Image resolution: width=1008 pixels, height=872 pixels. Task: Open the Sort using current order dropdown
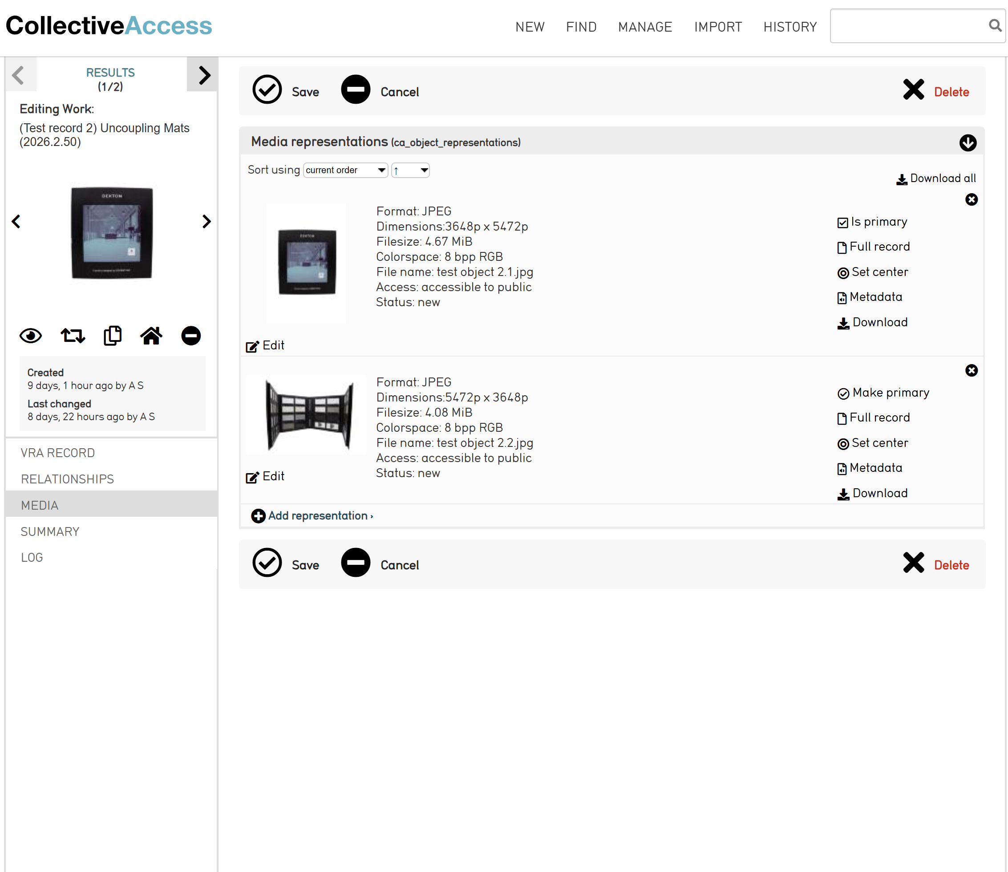[345, 170]
